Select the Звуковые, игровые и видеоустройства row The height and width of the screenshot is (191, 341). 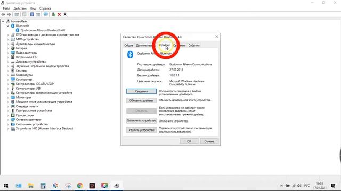43,66
